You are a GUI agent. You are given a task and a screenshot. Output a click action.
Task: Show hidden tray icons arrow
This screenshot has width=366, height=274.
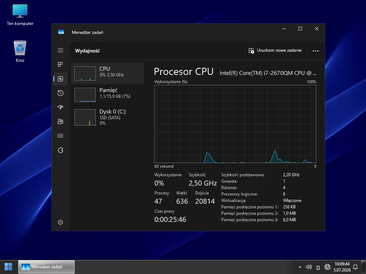pyautogui.click(x=300, y=267)
